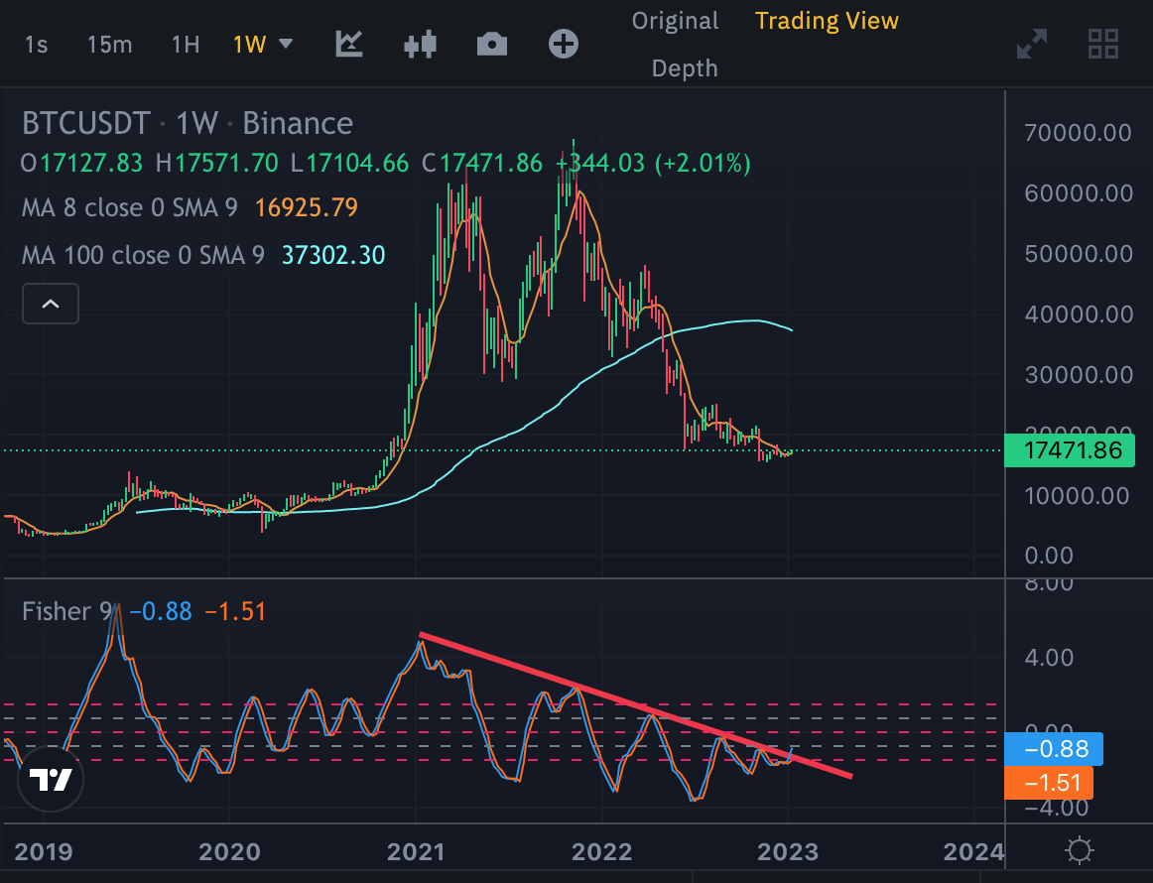This screenshot has height=883, width=1153.
Task: Click the 2020 label on time axis
Action: [229, 852]
